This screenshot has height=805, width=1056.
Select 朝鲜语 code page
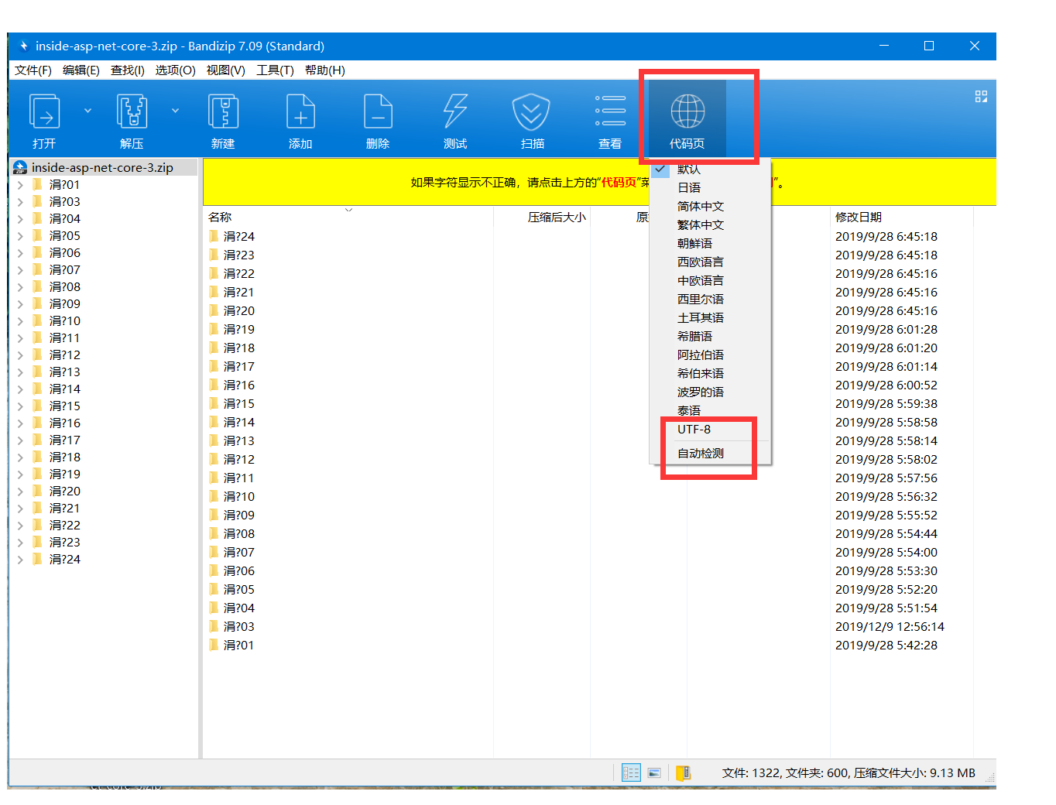711,243
